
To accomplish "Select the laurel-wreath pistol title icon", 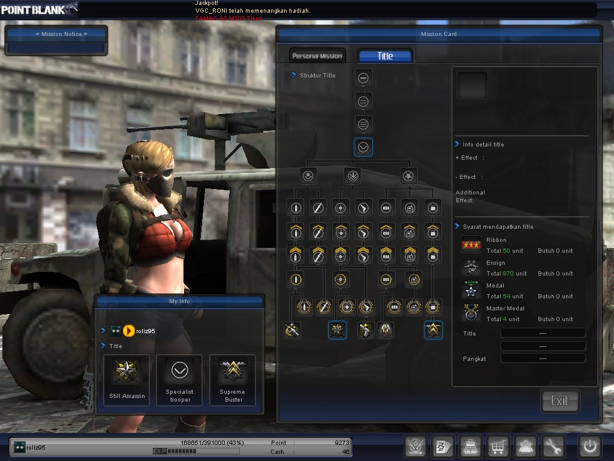I will [x=366, y=307].
